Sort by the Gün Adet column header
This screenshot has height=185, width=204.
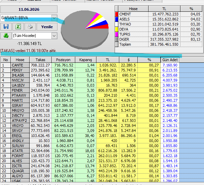(170, 60)
